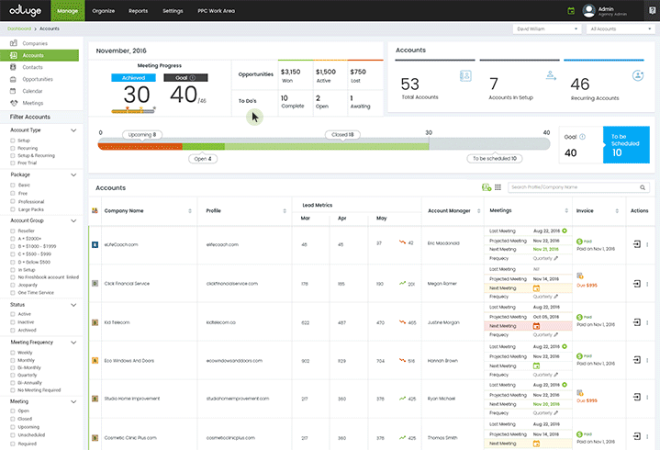Open the calendar icon in top bar
660x450 pixels.
click(x=571, y=11)
